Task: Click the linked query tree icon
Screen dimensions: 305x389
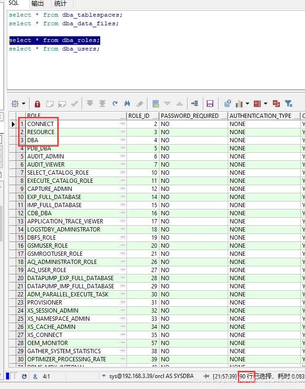Action: coord(195,104)
